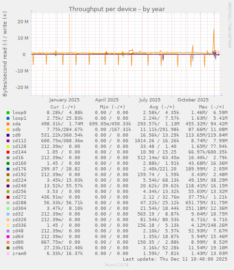Select the 'zd112' device label
Viewport: 234px width, 270px height.
pyautogui.click(x=19, y=141)
